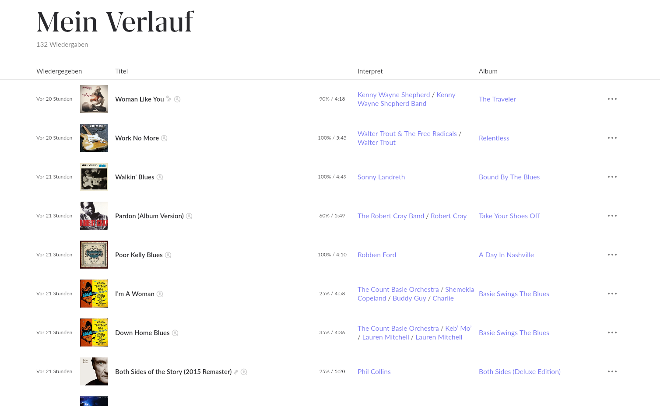Viewport: 660px width, 406px height.
Task: Click the disc icon next to Down Home Blues
Action: click(x=175, y=333)
